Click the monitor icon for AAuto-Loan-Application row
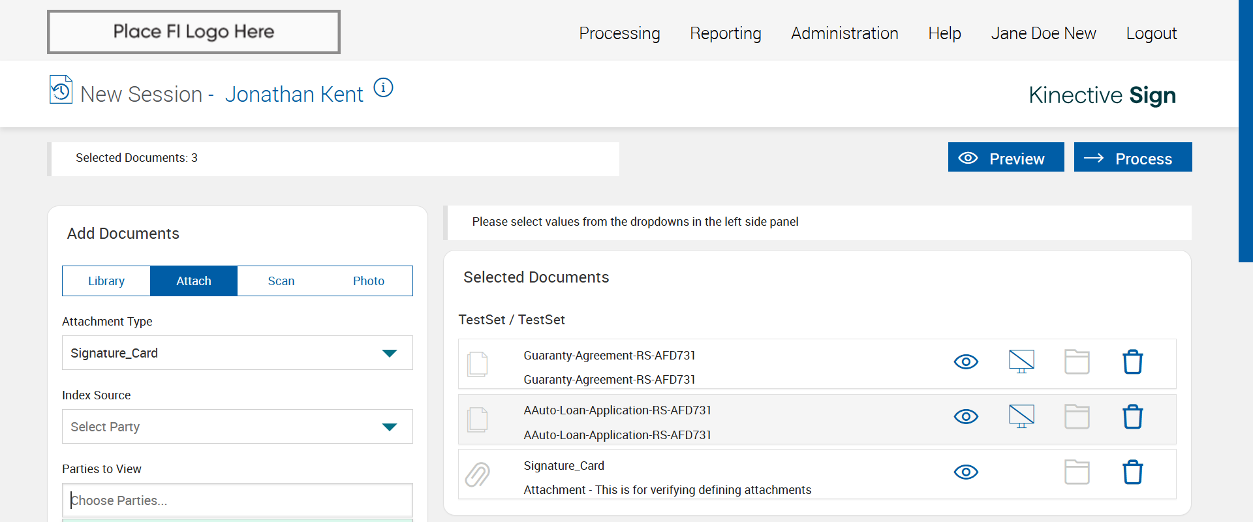Image resolution: width=1253 pixels, height=522 pixels. coord(1021,416)
